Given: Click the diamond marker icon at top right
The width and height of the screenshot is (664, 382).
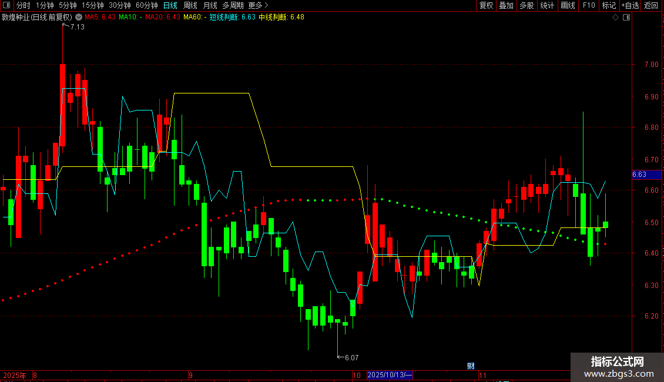Looking at the screenshot, I should [x=616, y=18].
